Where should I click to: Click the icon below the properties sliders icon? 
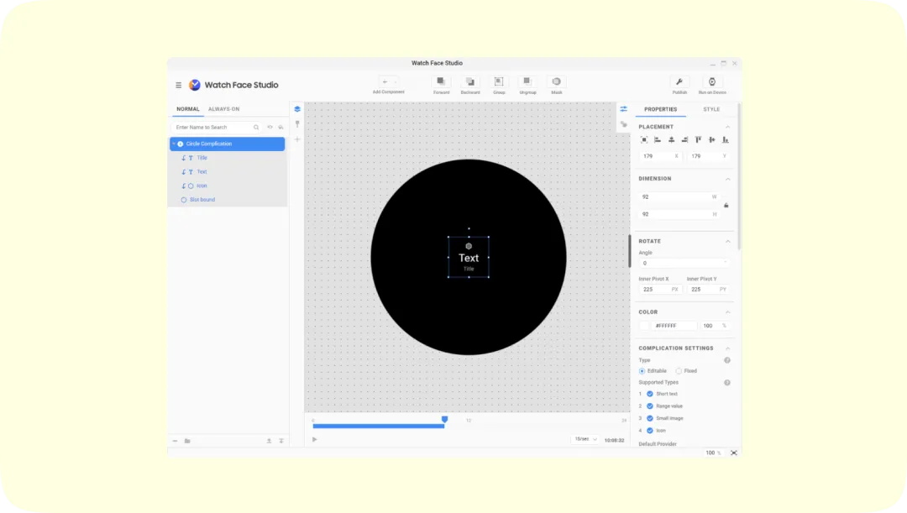(x=623, y=124)
